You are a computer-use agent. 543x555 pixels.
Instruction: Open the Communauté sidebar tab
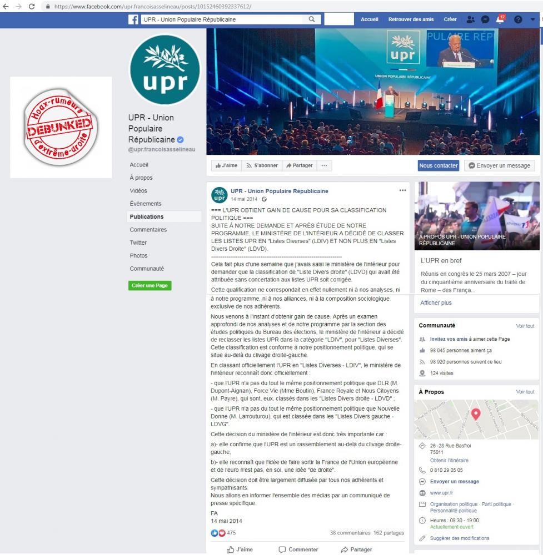pos(147,268)
